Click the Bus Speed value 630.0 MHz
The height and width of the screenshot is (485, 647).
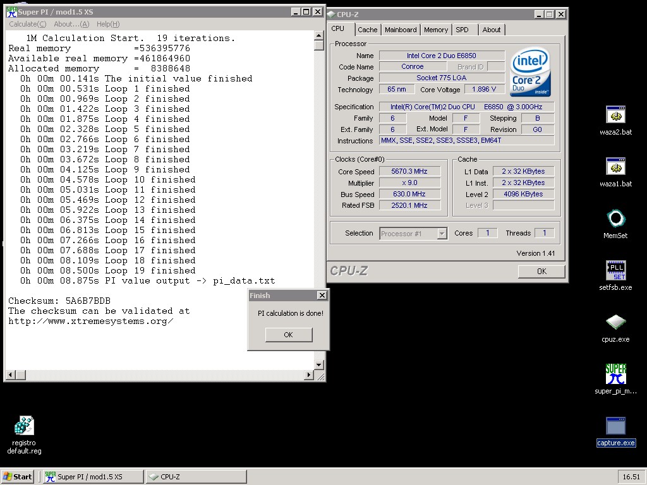point(409,194)
